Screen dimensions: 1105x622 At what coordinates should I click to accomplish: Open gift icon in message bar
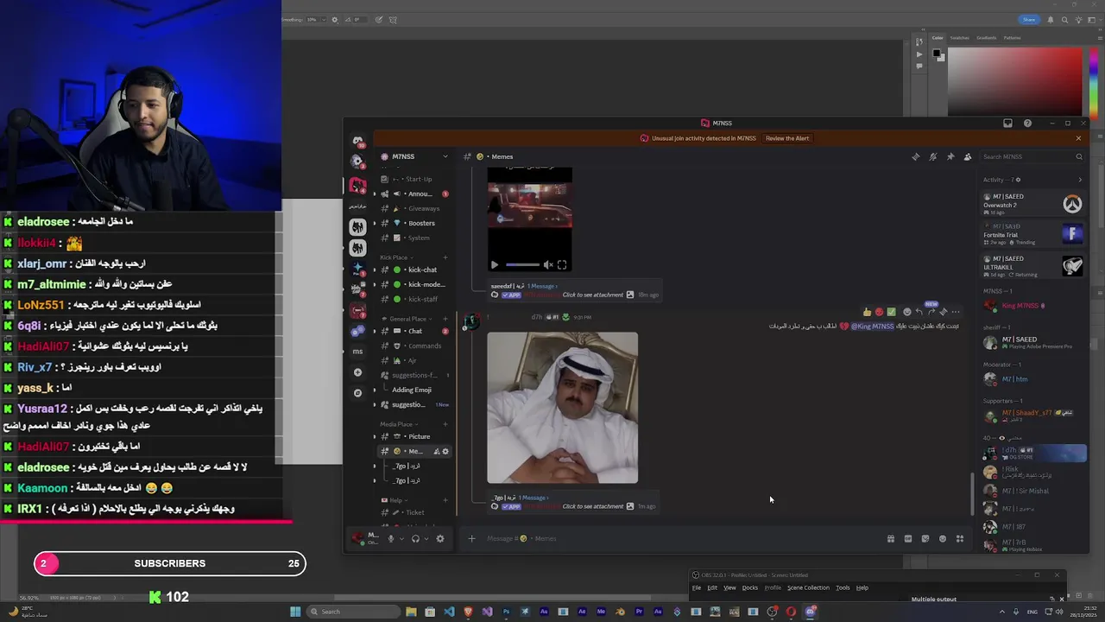[891, 539]
